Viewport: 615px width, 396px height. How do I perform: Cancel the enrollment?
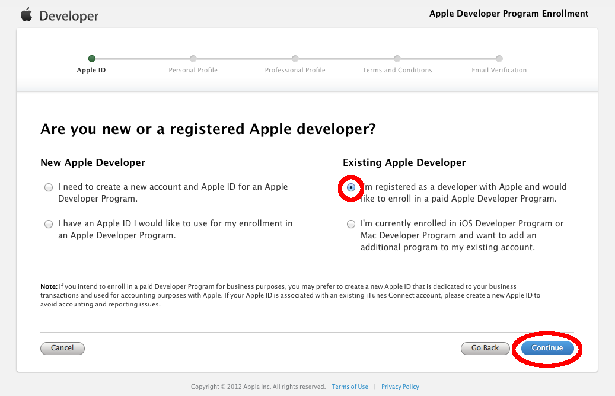(x=62, y=348)
